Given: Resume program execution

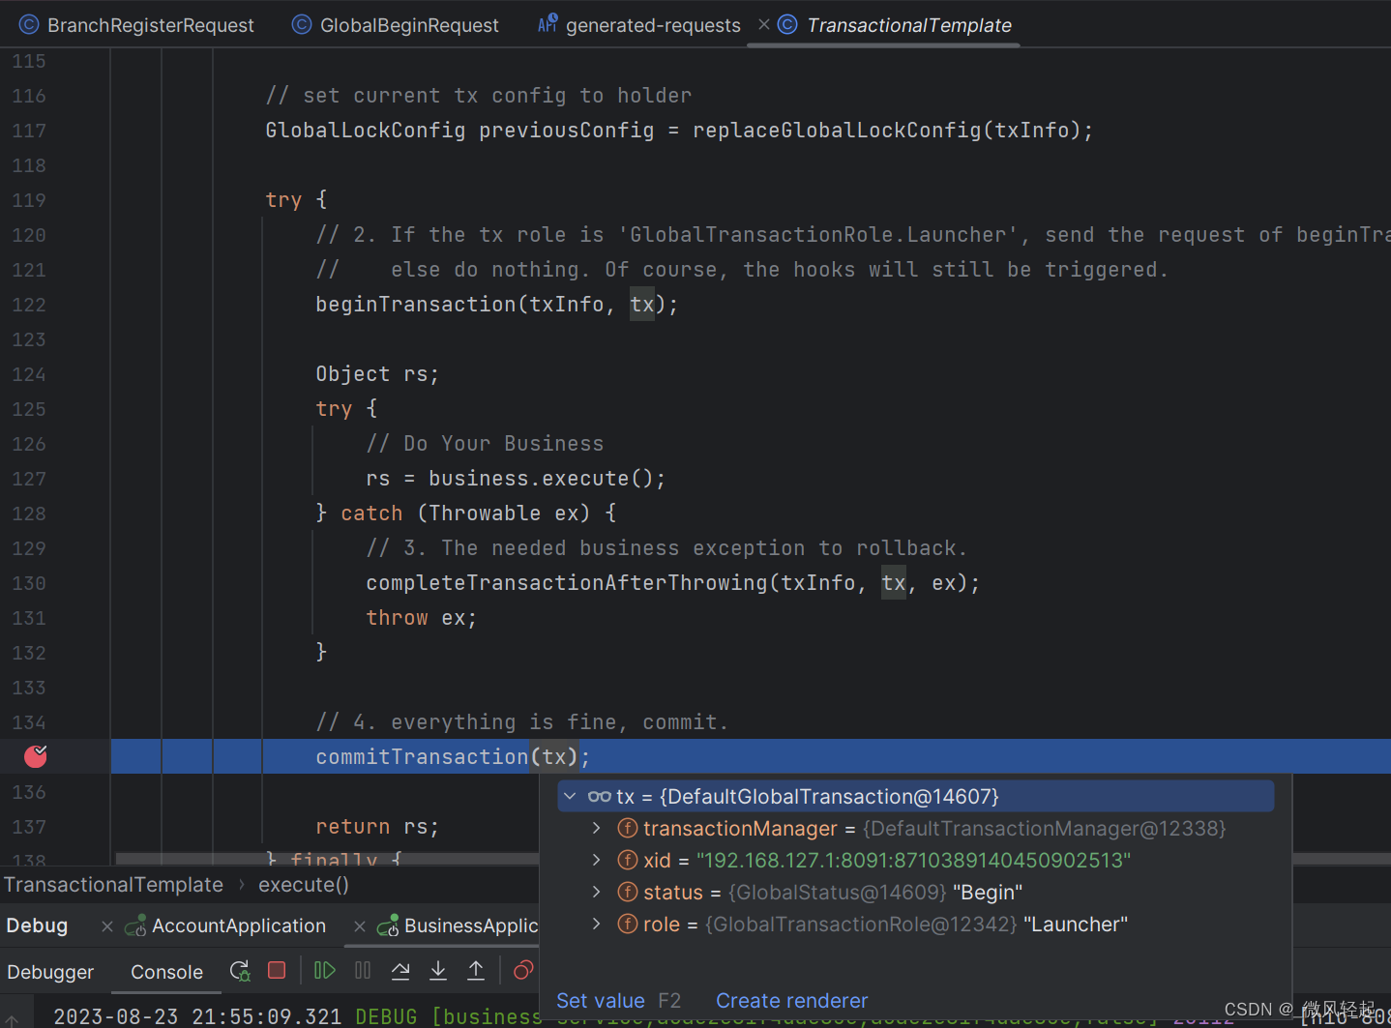Looking at the screenshot, I should tap(325, 970).
